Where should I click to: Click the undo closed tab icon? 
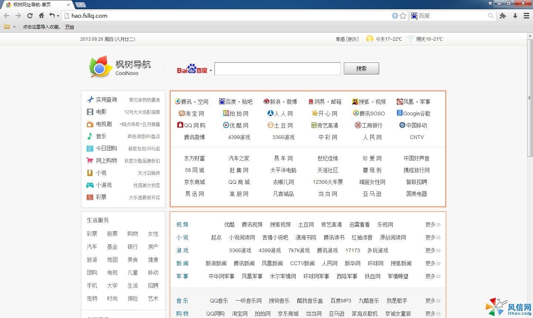click(x=52, y=16)
